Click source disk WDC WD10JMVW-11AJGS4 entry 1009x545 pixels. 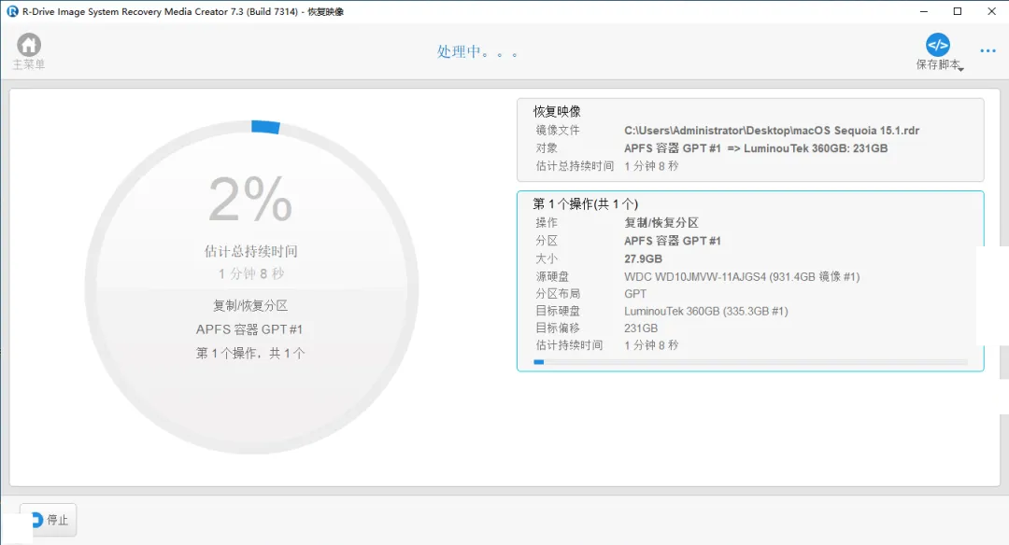pyautogui.click(x=741, y=276)
